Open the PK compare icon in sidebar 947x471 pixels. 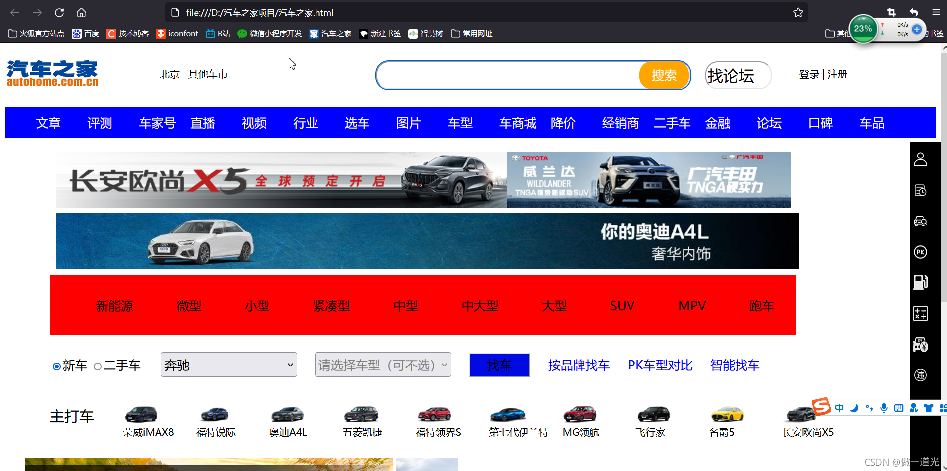coord(920,252)
